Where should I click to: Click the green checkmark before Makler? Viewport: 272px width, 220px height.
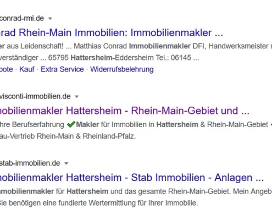(x=71, y=124)
